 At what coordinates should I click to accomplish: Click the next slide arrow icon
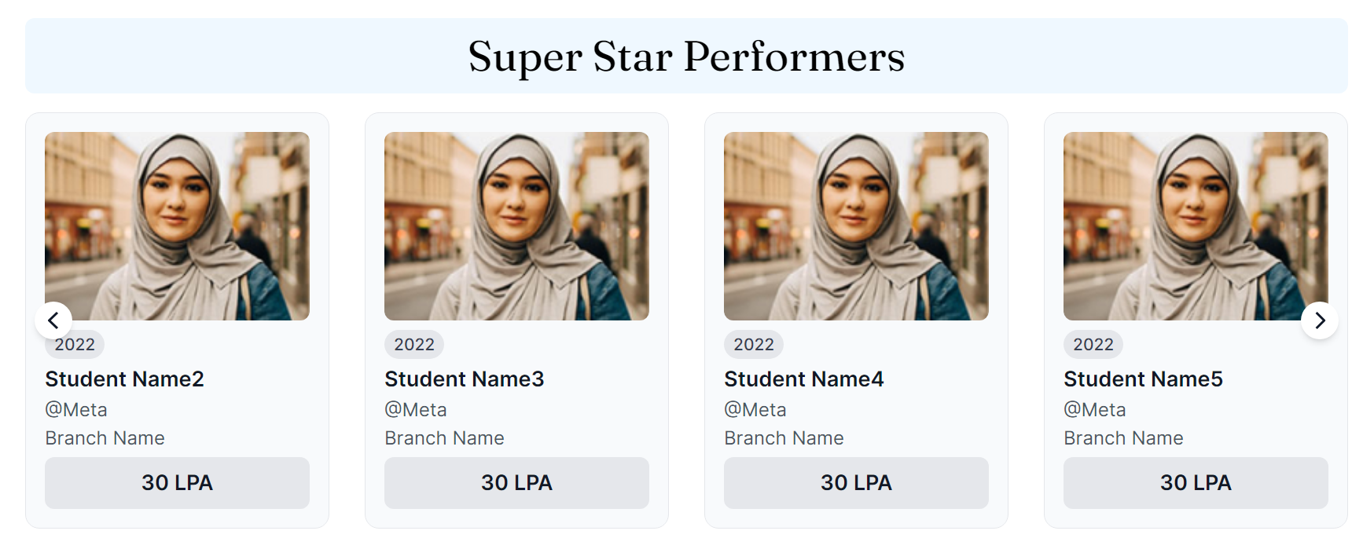click(1320, 320)
